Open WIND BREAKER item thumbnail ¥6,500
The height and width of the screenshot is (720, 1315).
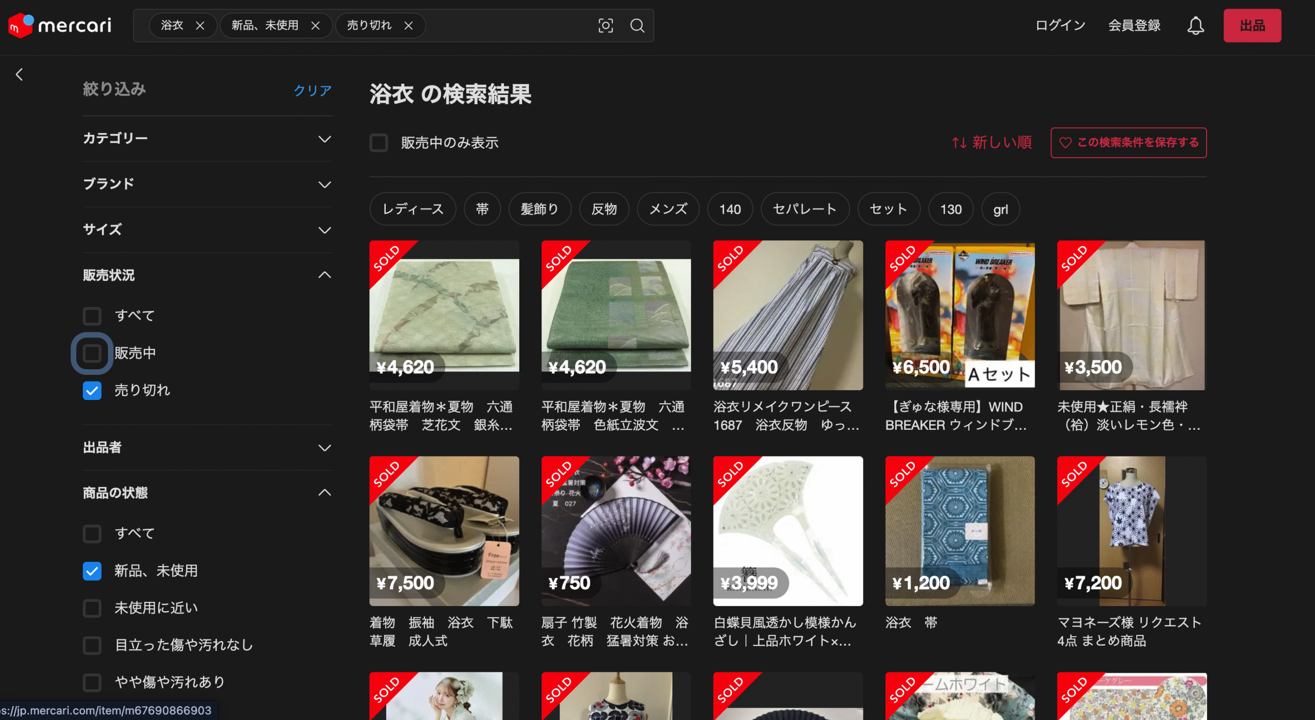tap(960, 315)
